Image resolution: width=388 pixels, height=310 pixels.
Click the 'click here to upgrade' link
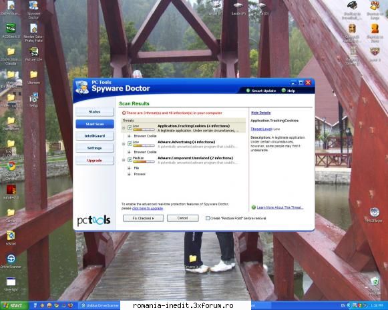148,209
